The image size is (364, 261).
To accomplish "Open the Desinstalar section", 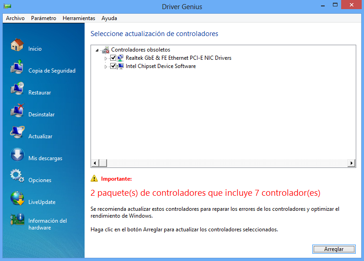I will tap(42, 115).
